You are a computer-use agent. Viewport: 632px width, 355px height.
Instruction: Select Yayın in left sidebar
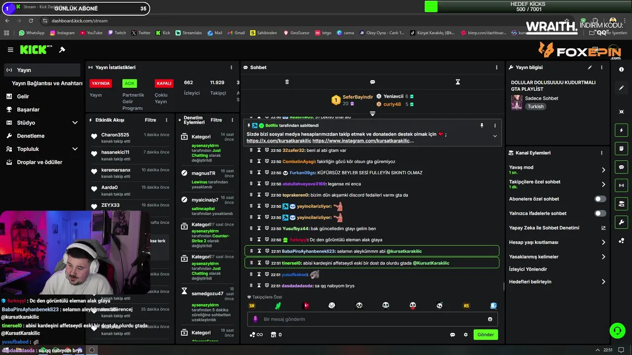tap(42, 70)
